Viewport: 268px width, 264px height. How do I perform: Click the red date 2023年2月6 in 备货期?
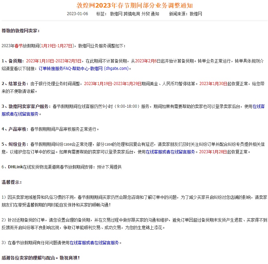tap(146, 61)
